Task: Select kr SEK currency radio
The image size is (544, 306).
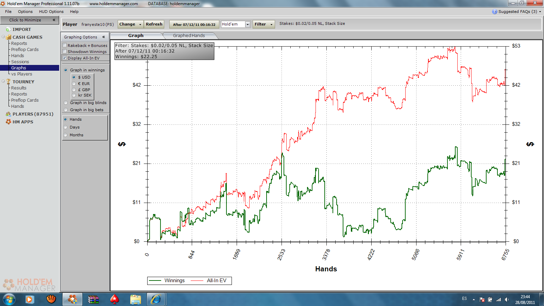Action: 74,95
